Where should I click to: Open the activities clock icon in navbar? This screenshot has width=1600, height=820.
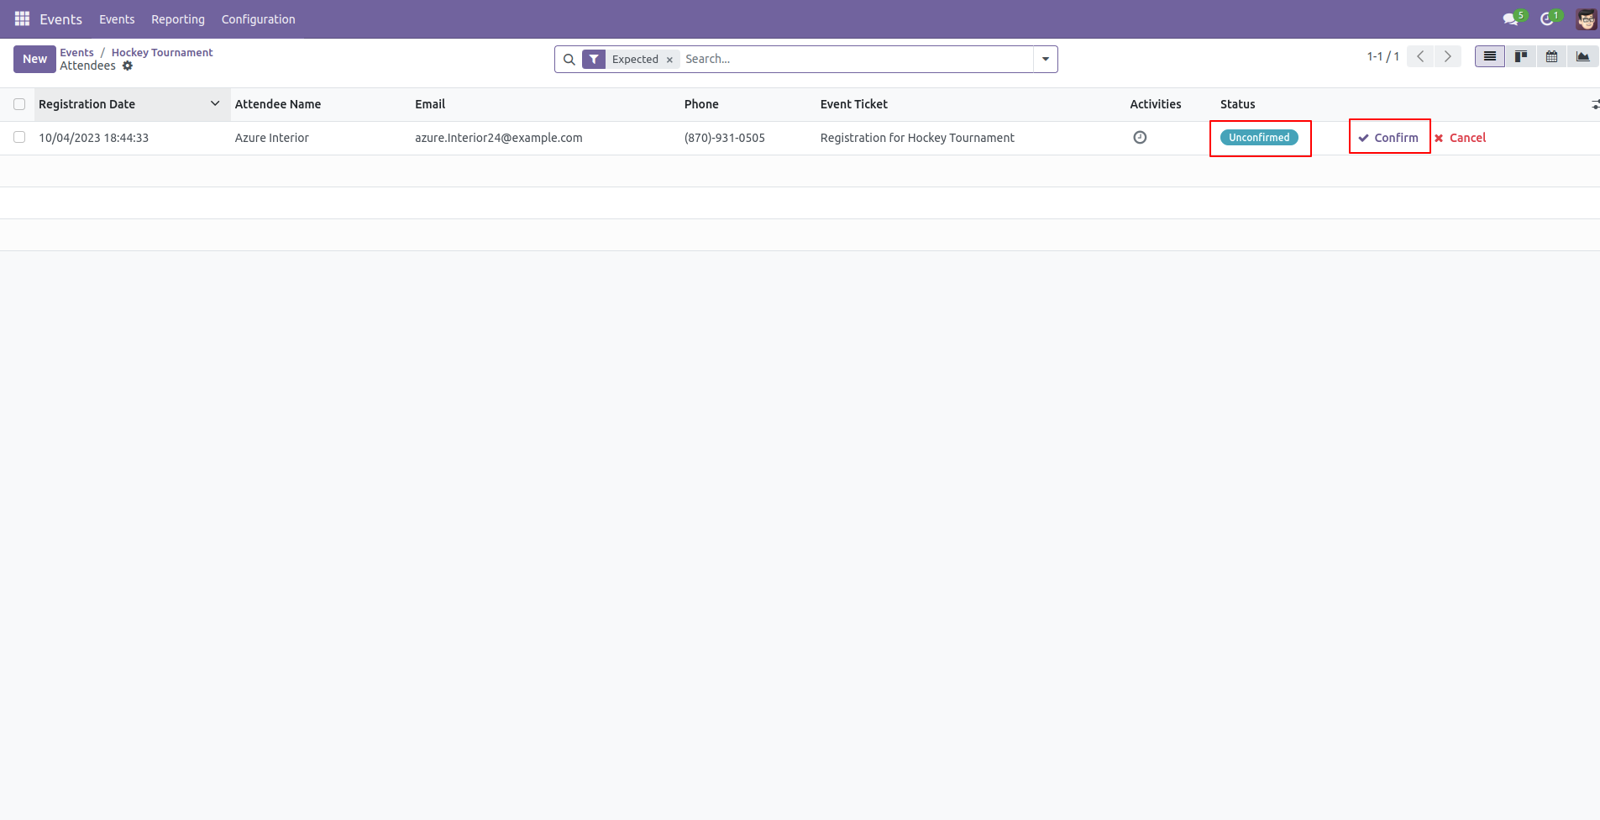pos(1548,18)
